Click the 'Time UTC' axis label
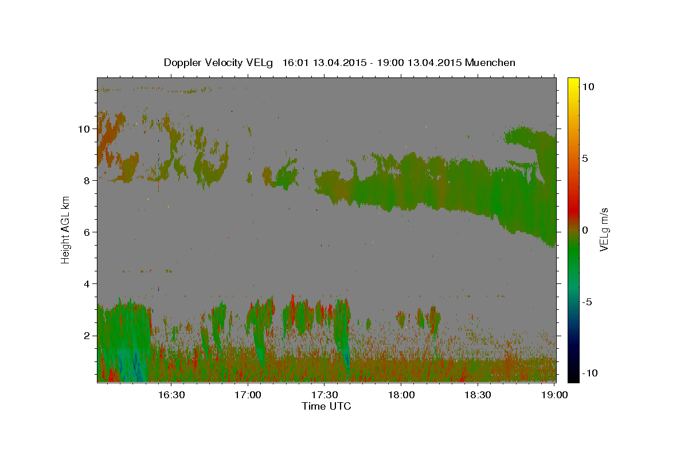Screen dimensions: 688x459 tap(326, 406)
